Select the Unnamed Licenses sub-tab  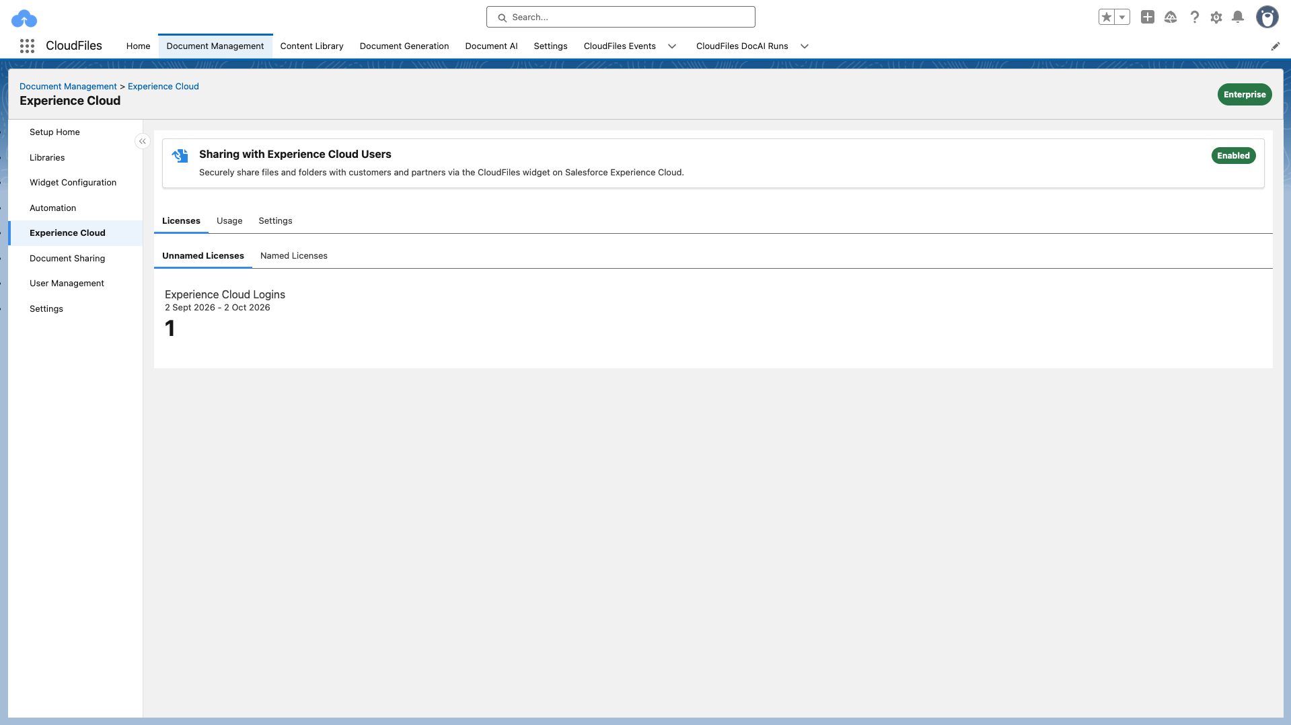tap(203, 256)
